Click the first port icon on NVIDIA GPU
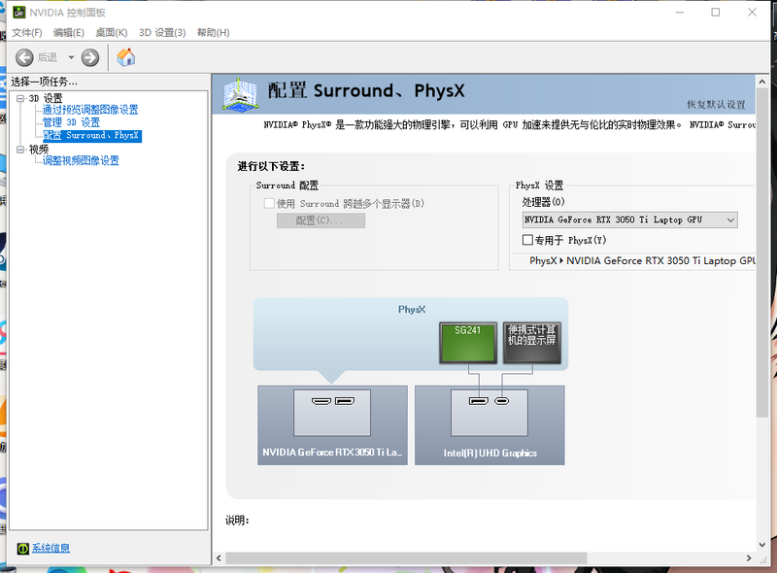 (321, 401)
